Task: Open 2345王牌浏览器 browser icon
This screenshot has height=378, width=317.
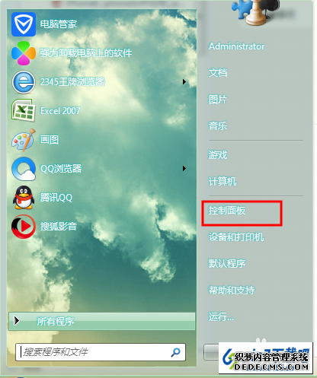Action: pyautogui.click(x=24, y=82)
